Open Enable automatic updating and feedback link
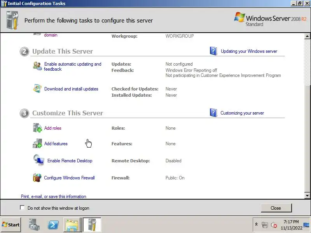Screen dimensions: 311x233 (x=73, y=66)
